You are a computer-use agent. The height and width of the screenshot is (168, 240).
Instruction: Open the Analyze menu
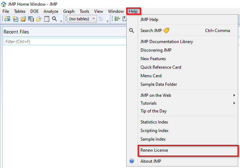pyautogui.click(x=51, y=11)
